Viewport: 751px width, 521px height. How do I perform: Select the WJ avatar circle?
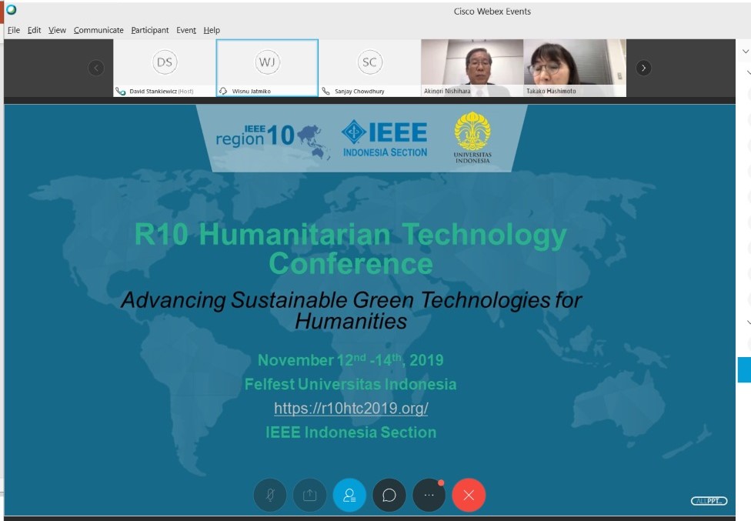tap(267, 62)
